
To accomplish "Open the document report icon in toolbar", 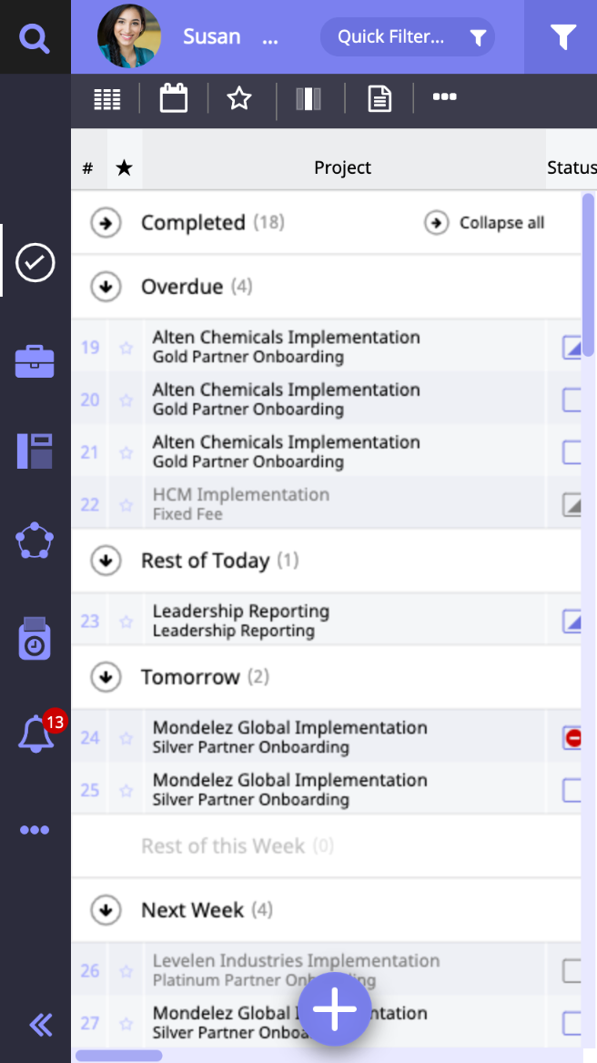I will point(379,98).
